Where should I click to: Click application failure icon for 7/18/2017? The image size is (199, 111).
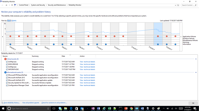[167, 36]
